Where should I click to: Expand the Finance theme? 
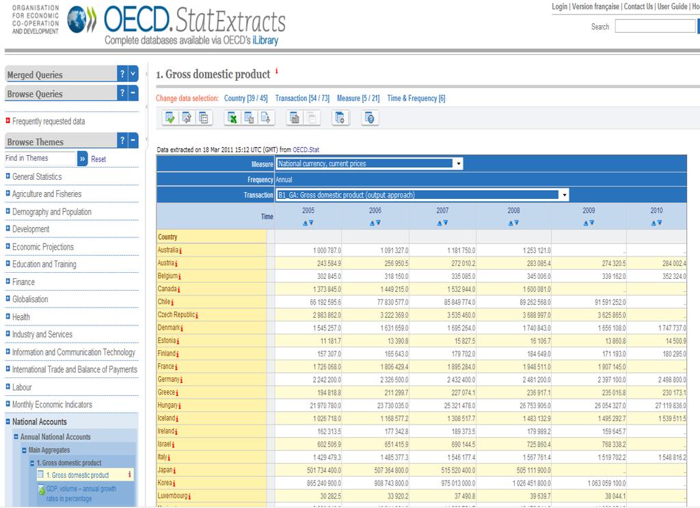click(x=8, y=281)
